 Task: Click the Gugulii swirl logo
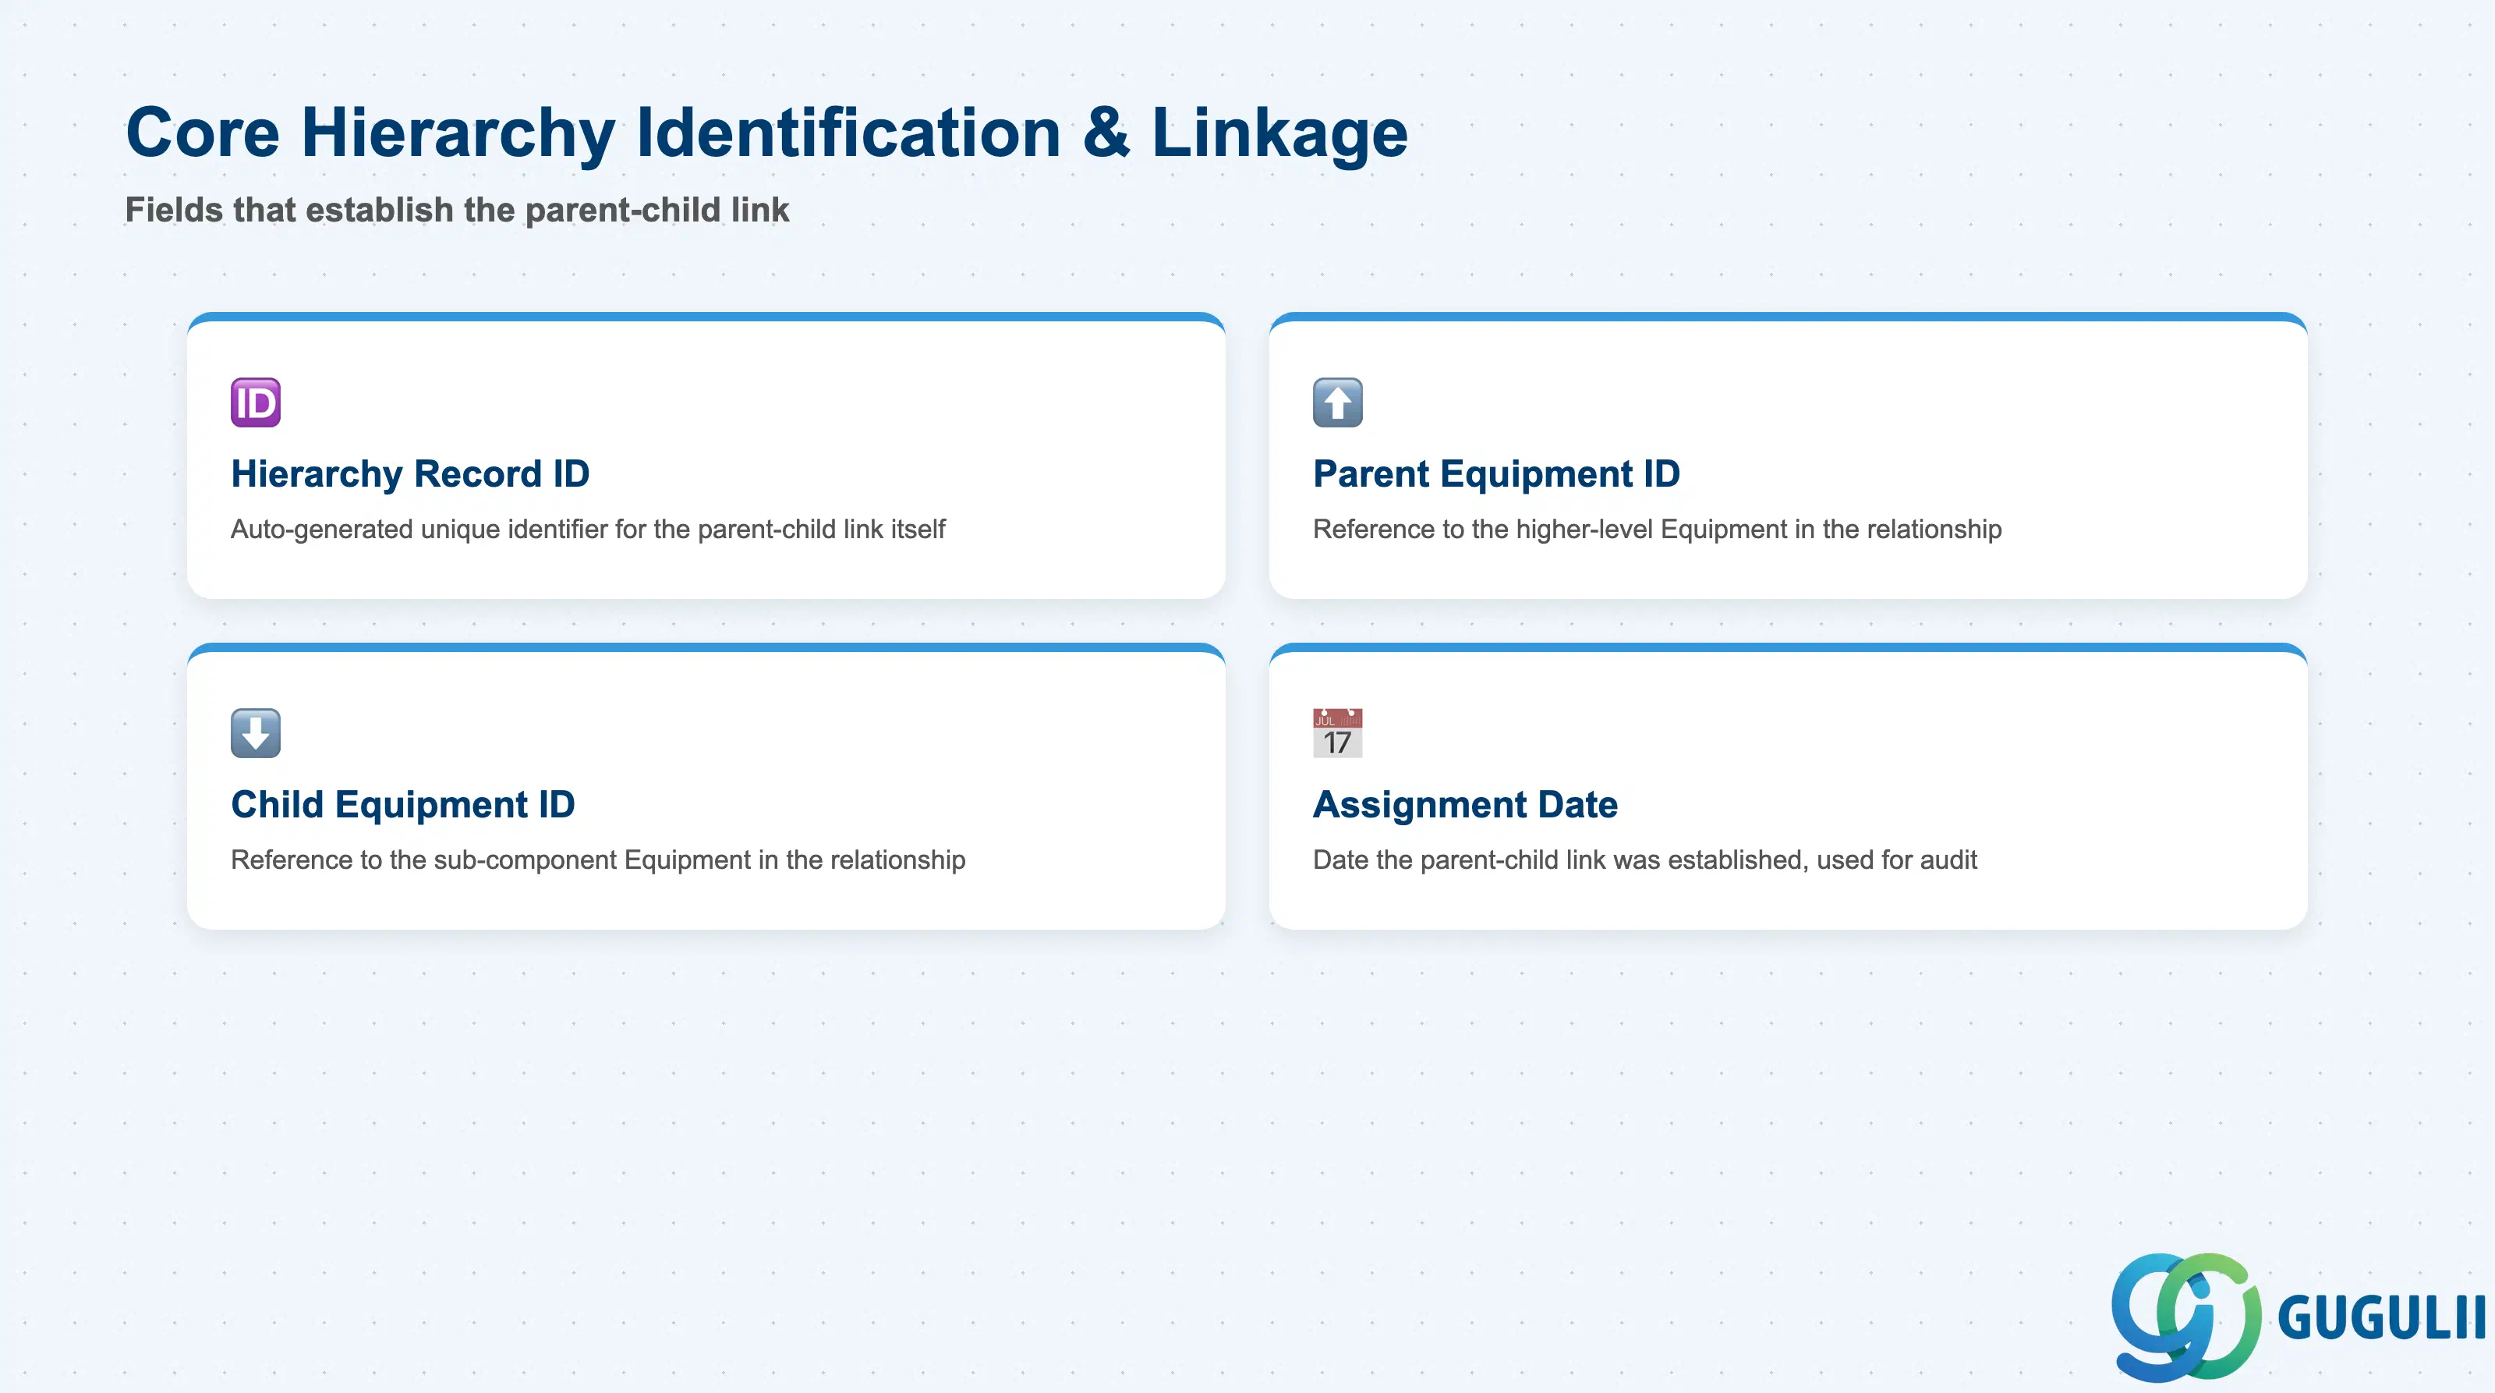[x=2186, y=1317]
